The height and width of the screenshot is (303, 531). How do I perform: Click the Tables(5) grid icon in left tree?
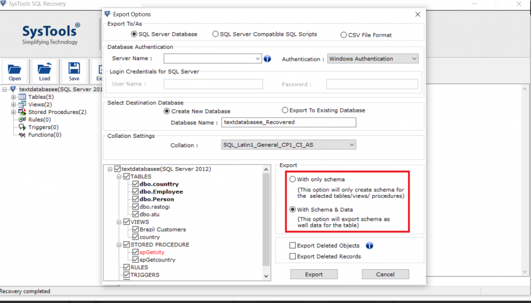tap(22, 97)
